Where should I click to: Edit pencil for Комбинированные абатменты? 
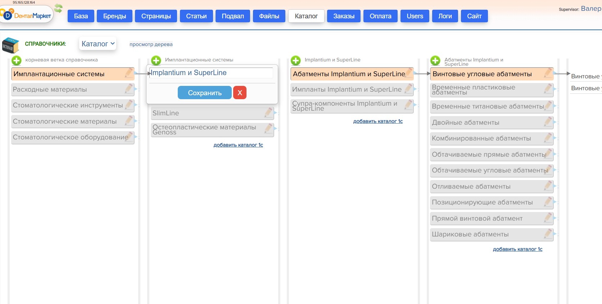548,137
